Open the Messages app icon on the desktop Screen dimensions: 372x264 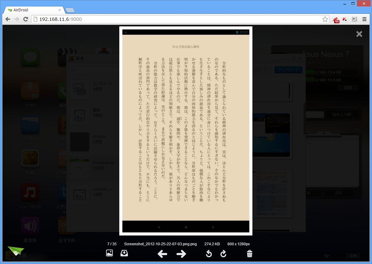coord(30,57)
